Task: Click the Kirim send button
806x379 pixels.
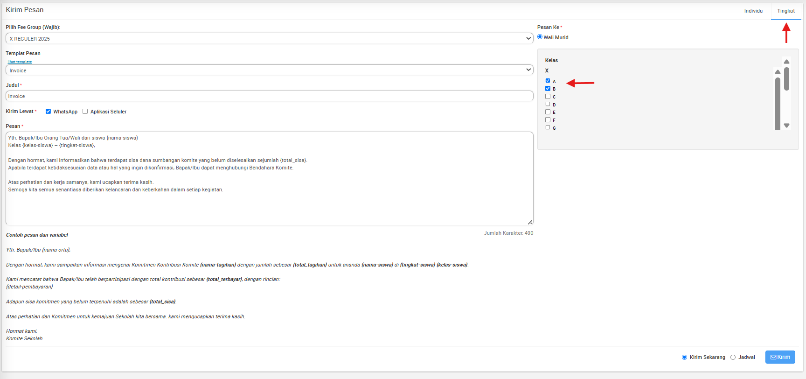Action: (780, 357)
